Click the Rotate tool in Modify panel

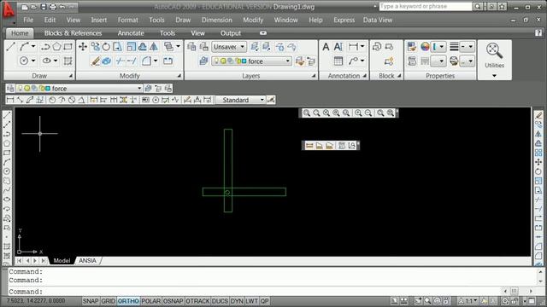pos(106,46)
